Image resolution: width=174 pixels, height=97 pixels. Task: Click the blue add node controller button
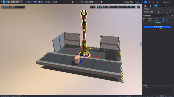click(x=157, y=27)
